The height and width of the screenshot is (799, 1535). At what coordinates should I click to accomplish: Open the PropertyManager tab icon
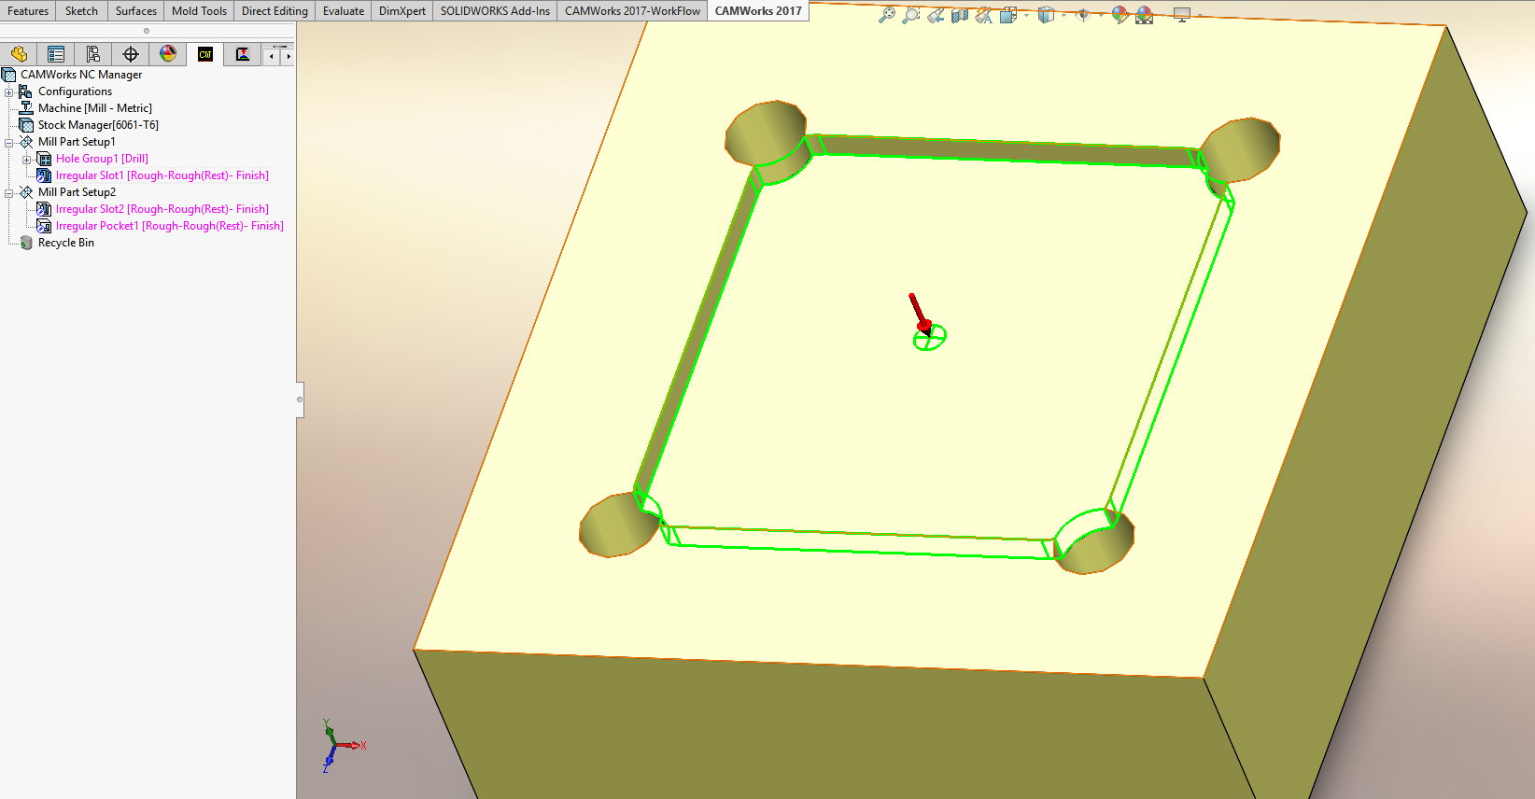click(x=56, y=54)
